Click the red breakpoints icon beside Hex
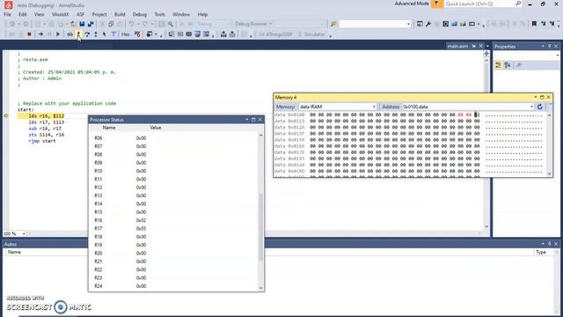 [x=137, y=34]
